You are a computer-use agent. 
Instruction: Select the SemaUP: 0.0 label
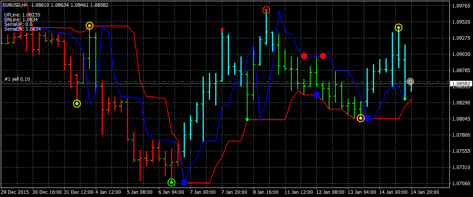point(19,24)
